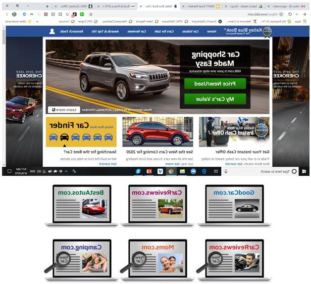Switch to the MSN Outlook Office tab

(x=74, y=7)
